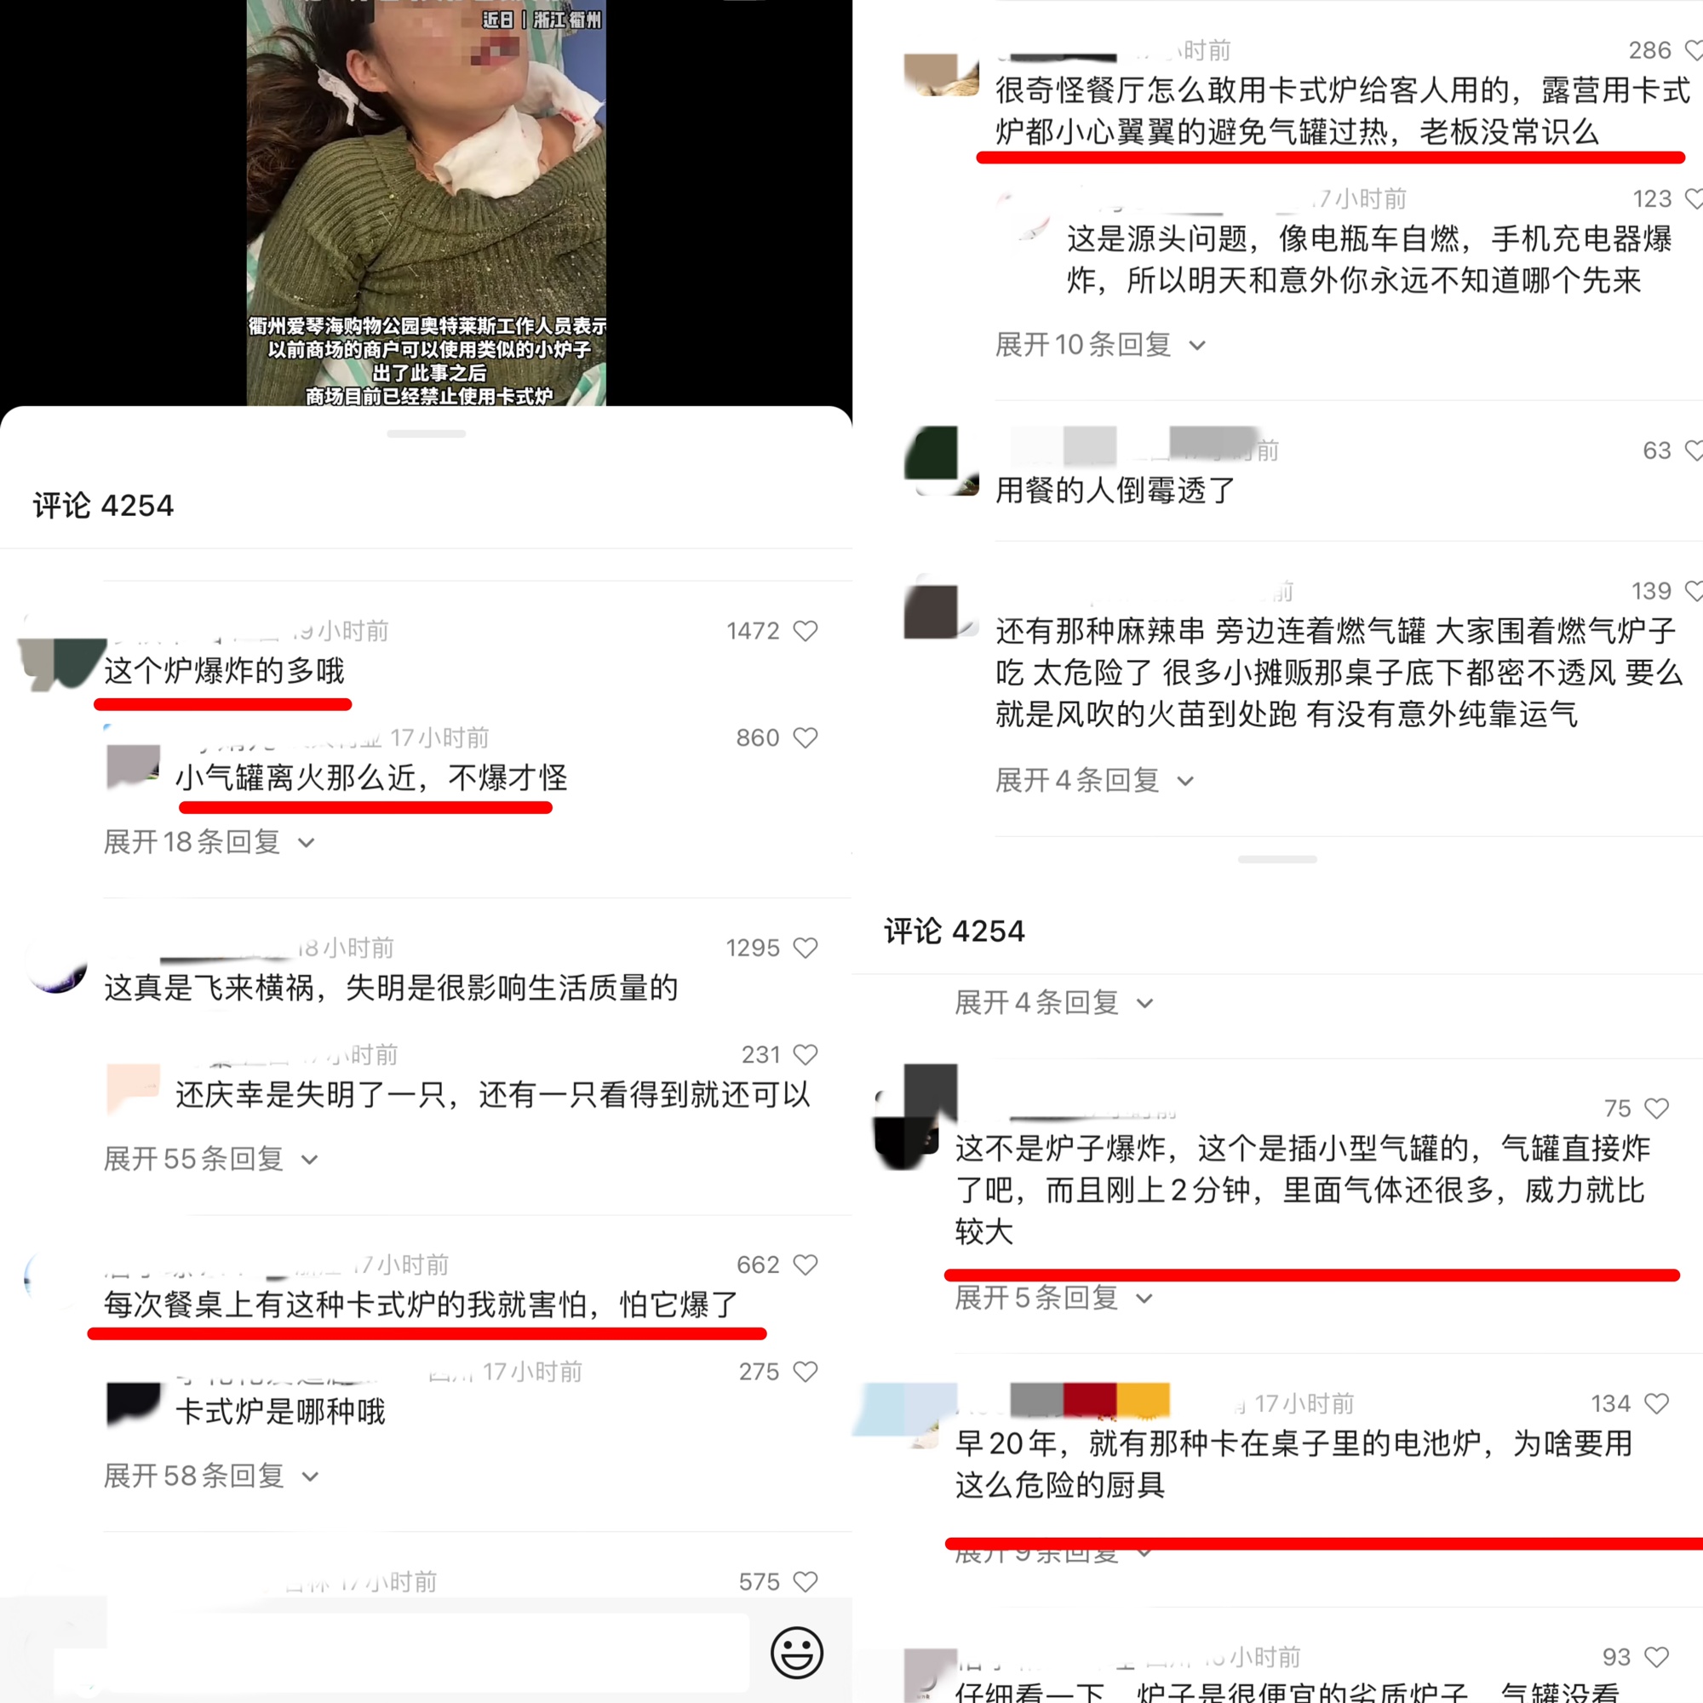Tap heart next to 662 likes

pos(805,1265)
